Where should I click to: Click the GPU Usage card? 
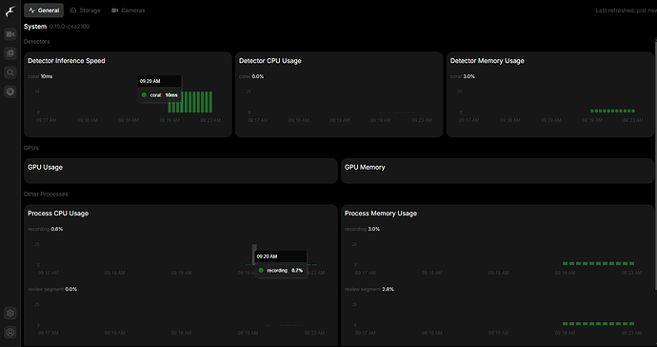(x=181, y=171)
